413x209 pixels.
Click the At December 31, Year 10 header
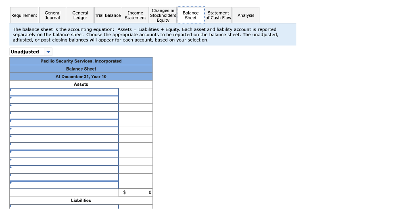coord(81,77)
